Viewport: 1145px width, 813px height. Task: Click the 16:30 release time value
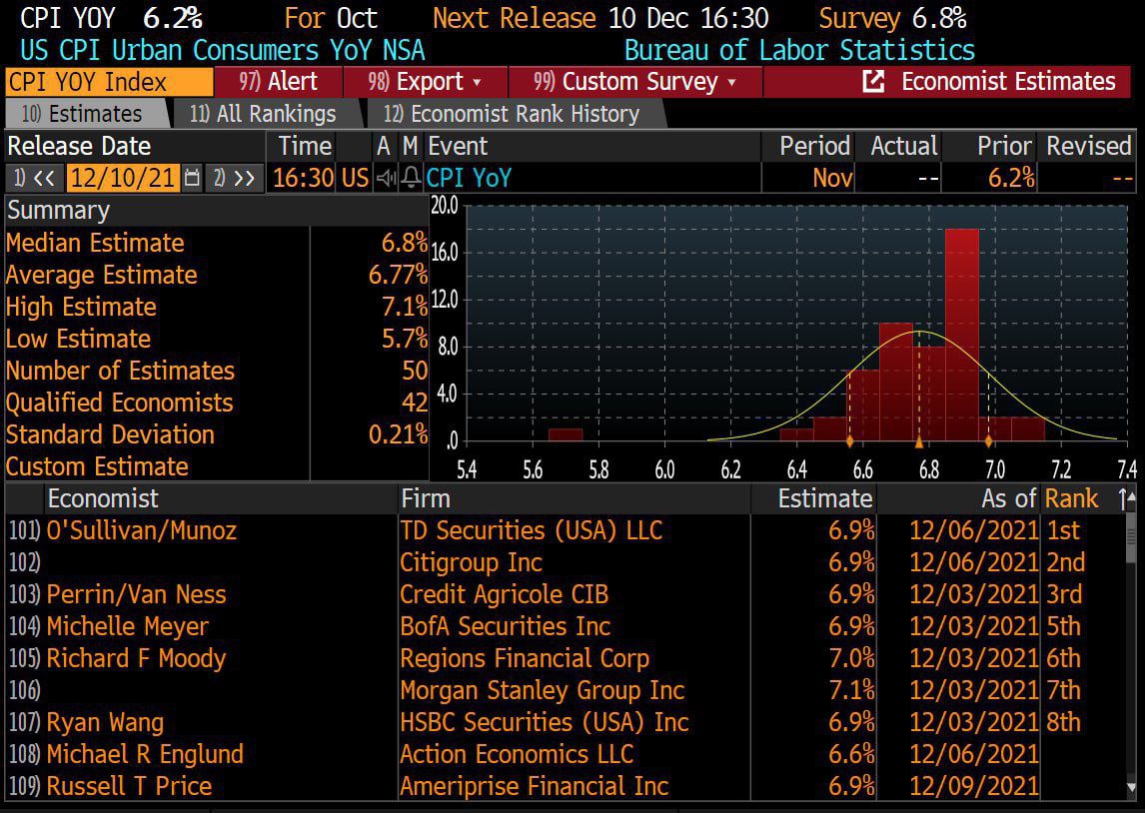pos(303,178)
